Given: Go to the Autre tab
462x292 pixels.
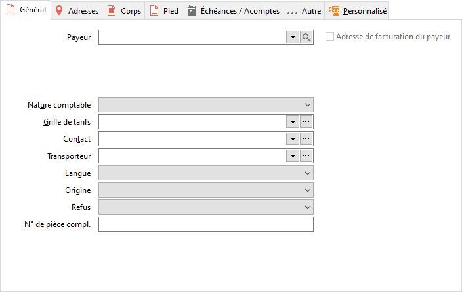Looking at the screenshot, I should tap(304, 11).
